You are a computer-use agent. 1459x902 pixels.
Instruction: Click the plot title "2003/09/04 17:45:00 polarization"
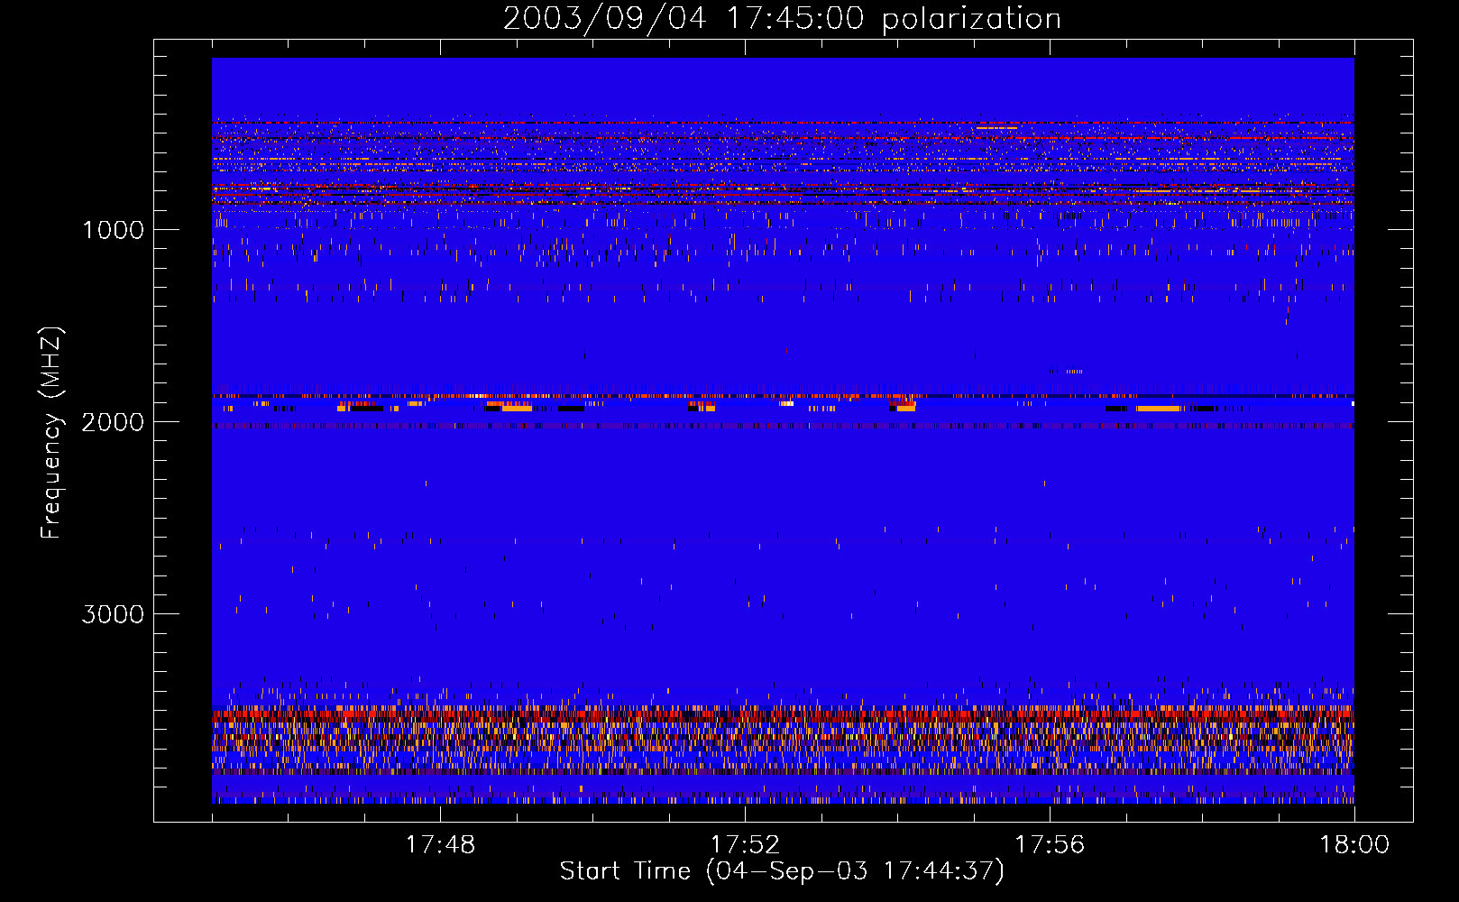tap(782, 19)
